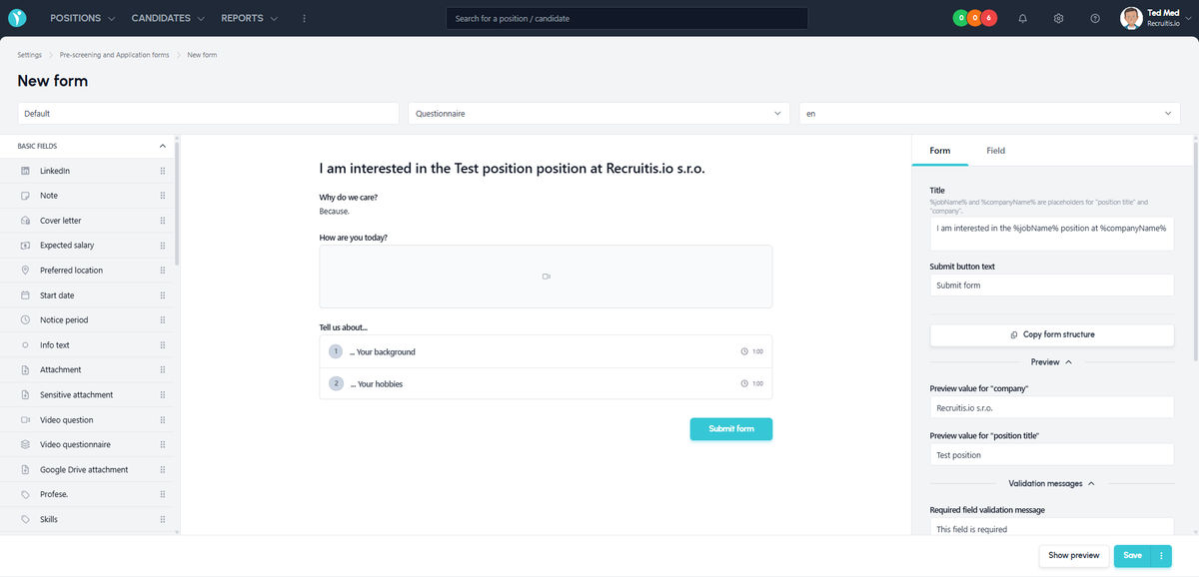Collapse the Validation messages section
This screenshot has height=577, width=1199.
1052,483
